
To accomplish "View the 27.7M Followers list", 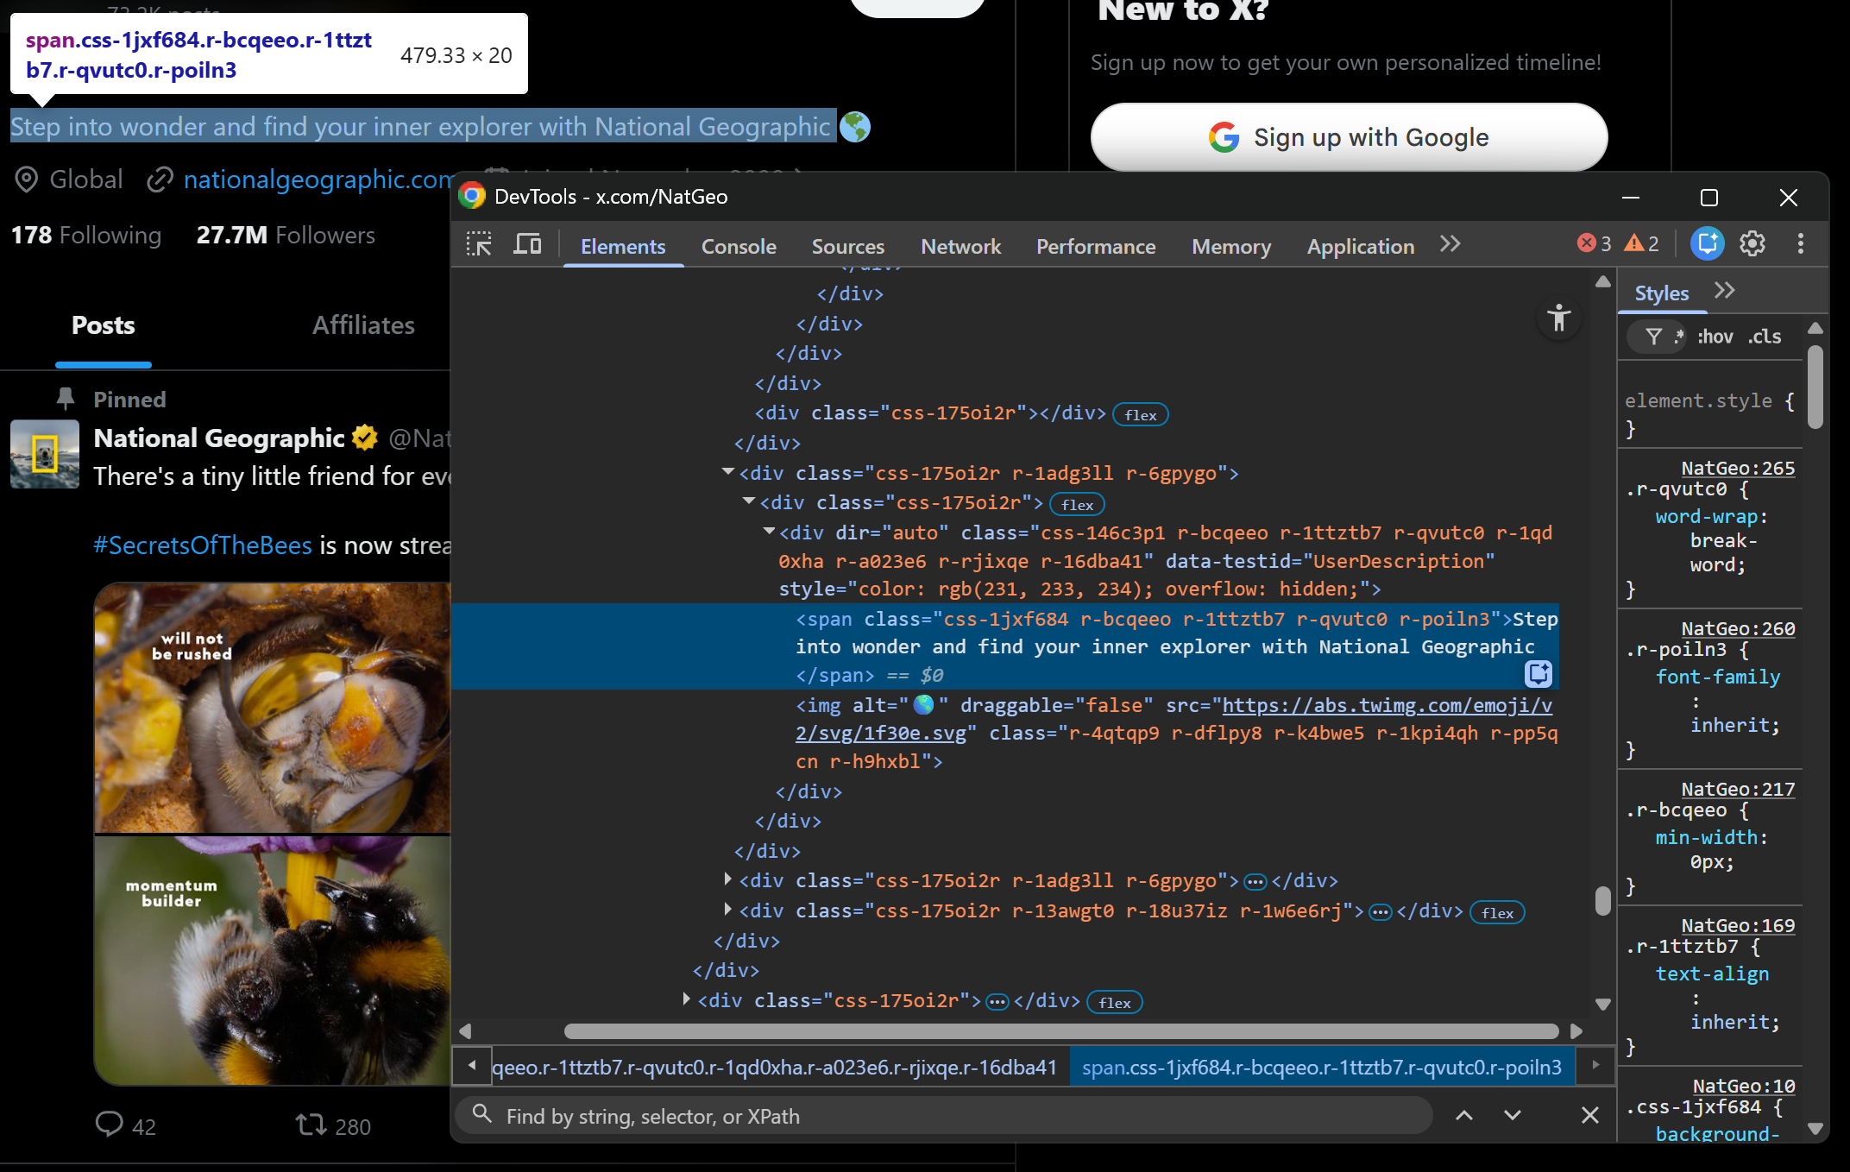I will pyautogui.click(x=286, y=235).
